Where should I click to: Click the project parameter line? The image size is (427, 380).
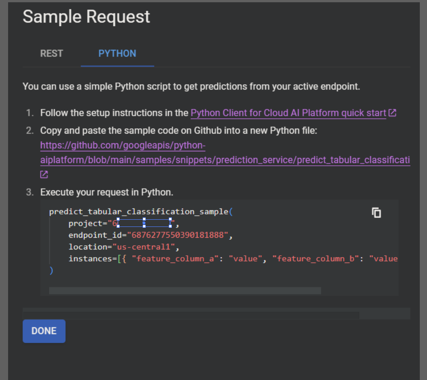pos(124,223)
